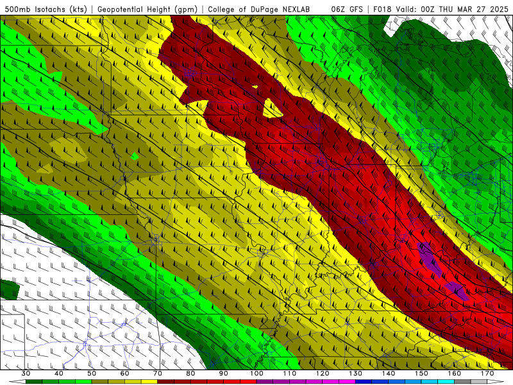Click the '06Z GFS' model run label
Viewport: 513px width, 385px height.
[x=347, y=9]
